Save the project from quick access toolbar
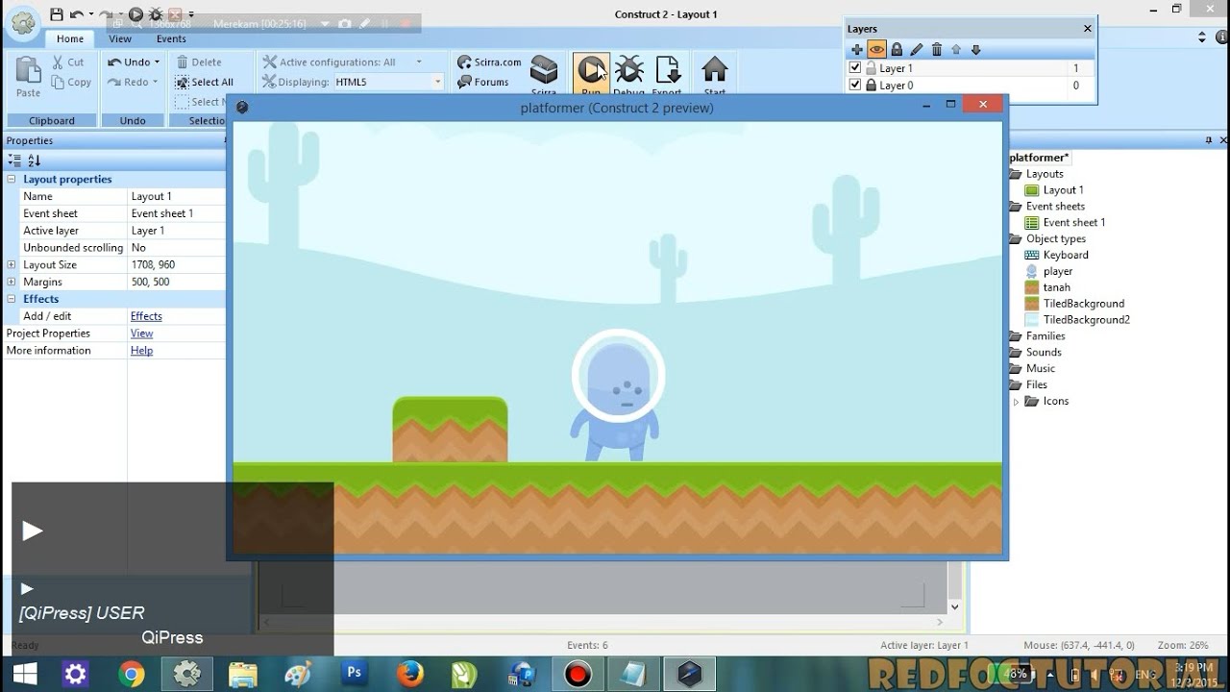The image size is (1230, 692). tap(57, 14)
